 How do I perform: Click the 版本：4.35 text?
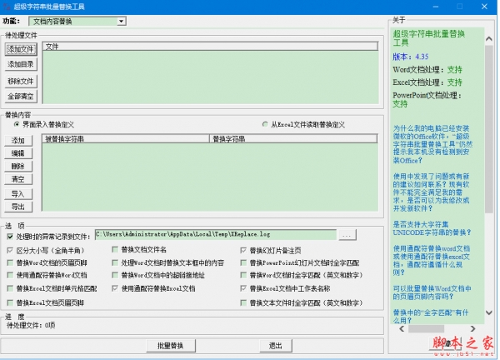[410, 57]
